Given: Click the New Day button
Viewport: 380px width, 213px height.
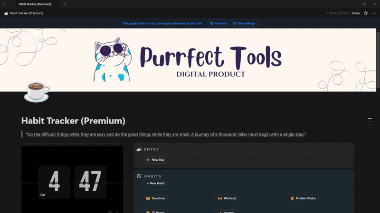Looking at the screenshot, I should click(155, 160).
